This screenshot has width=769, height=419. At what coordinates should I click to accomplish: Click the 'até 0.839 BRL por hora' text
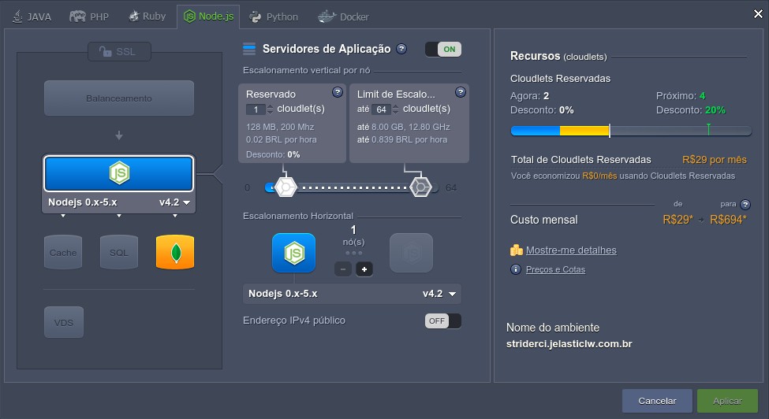402,139
